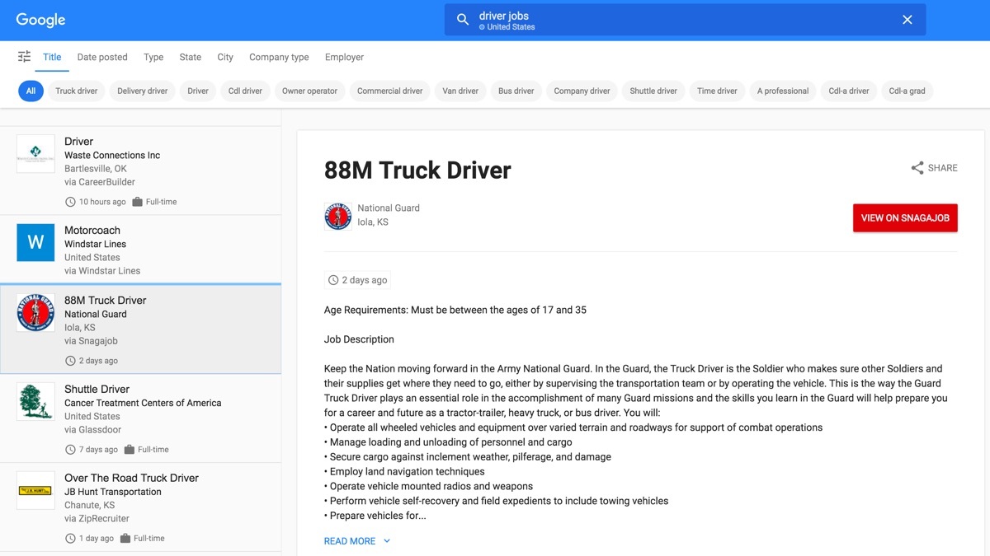The image size is (990, 556).
Task: Open the Employer filter tab
Action: click(x=344, y=57)
